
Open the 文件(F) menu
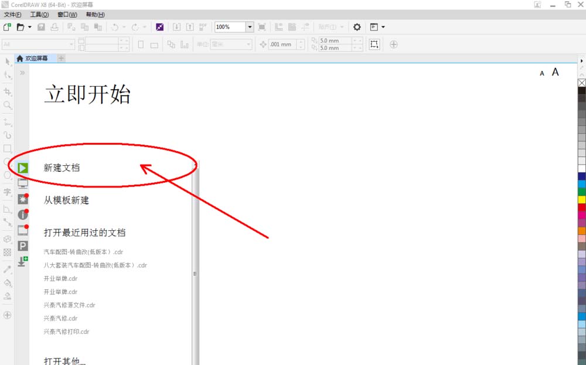(12, 15)
